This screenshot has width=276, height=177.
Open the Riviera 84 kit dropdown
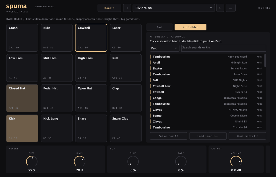pos(174,8)
